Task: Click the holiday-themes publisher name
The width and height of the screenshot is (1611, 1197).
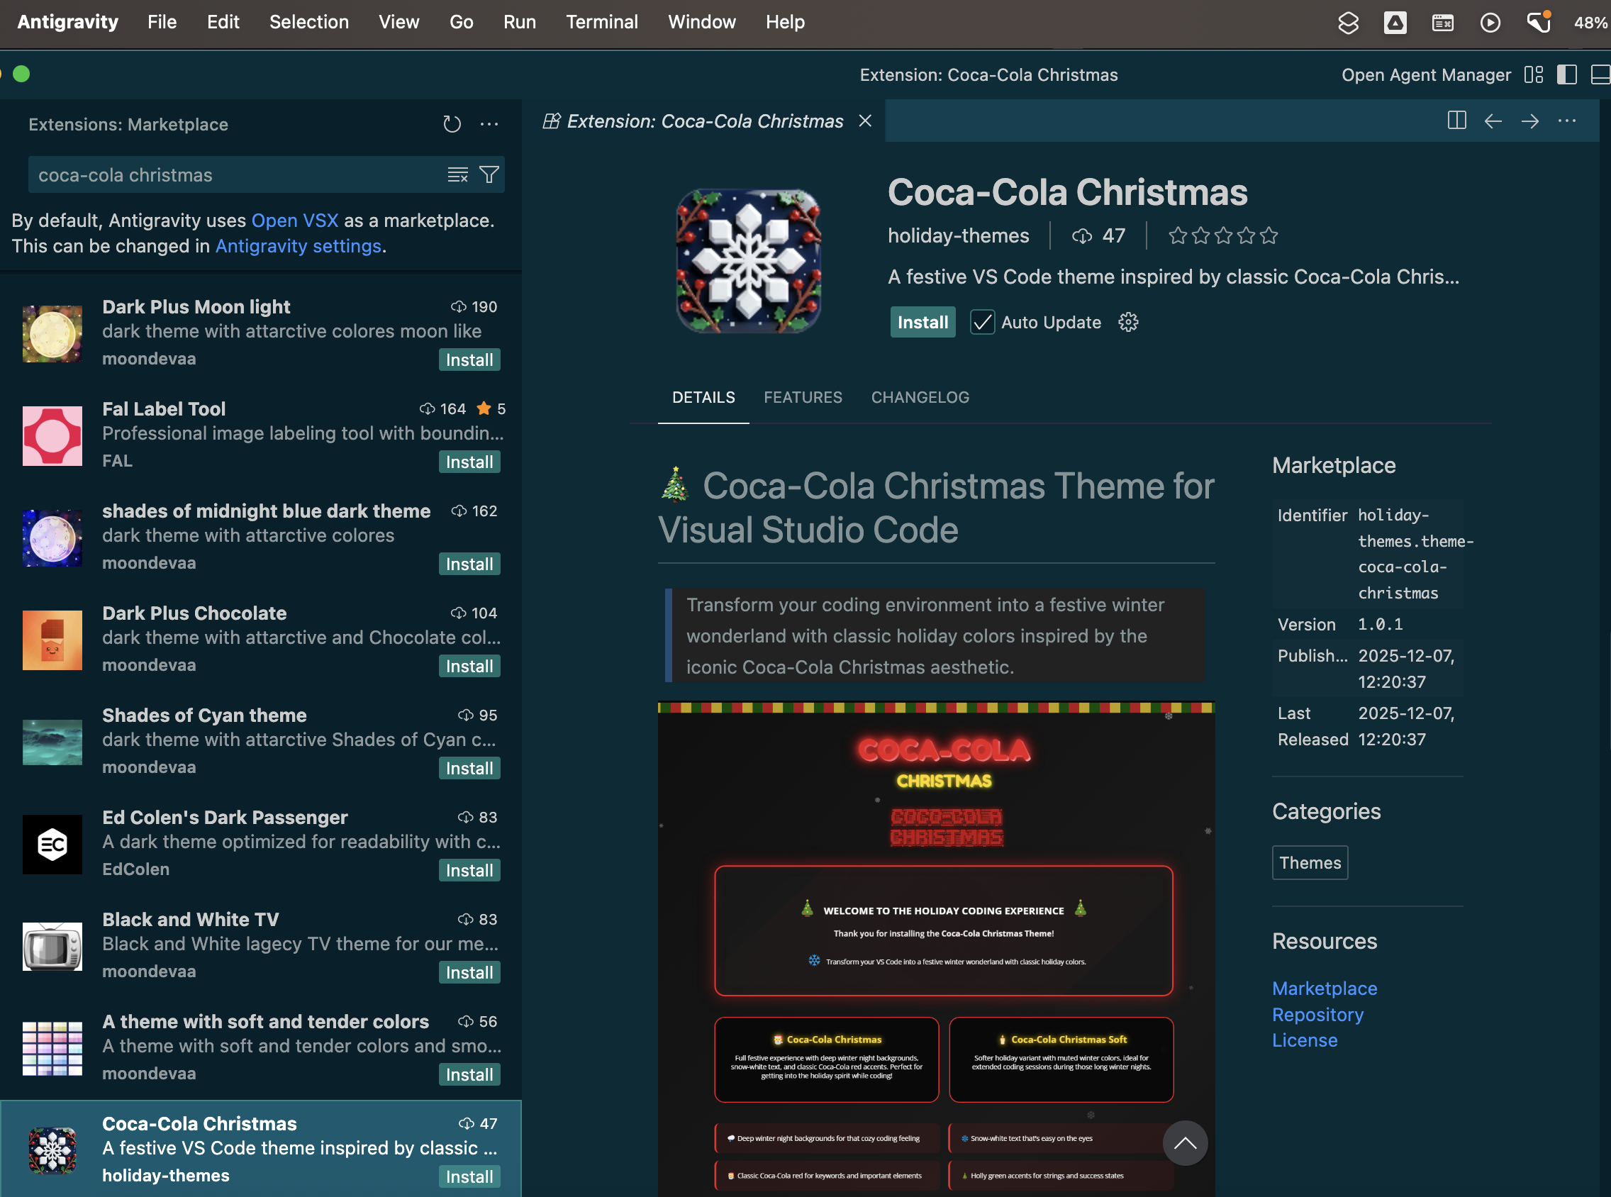Action: click(959, 235)
